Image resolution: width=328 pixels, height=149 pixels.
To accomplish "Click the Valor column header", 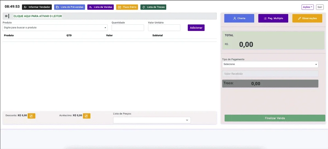I will click(110, 36).
